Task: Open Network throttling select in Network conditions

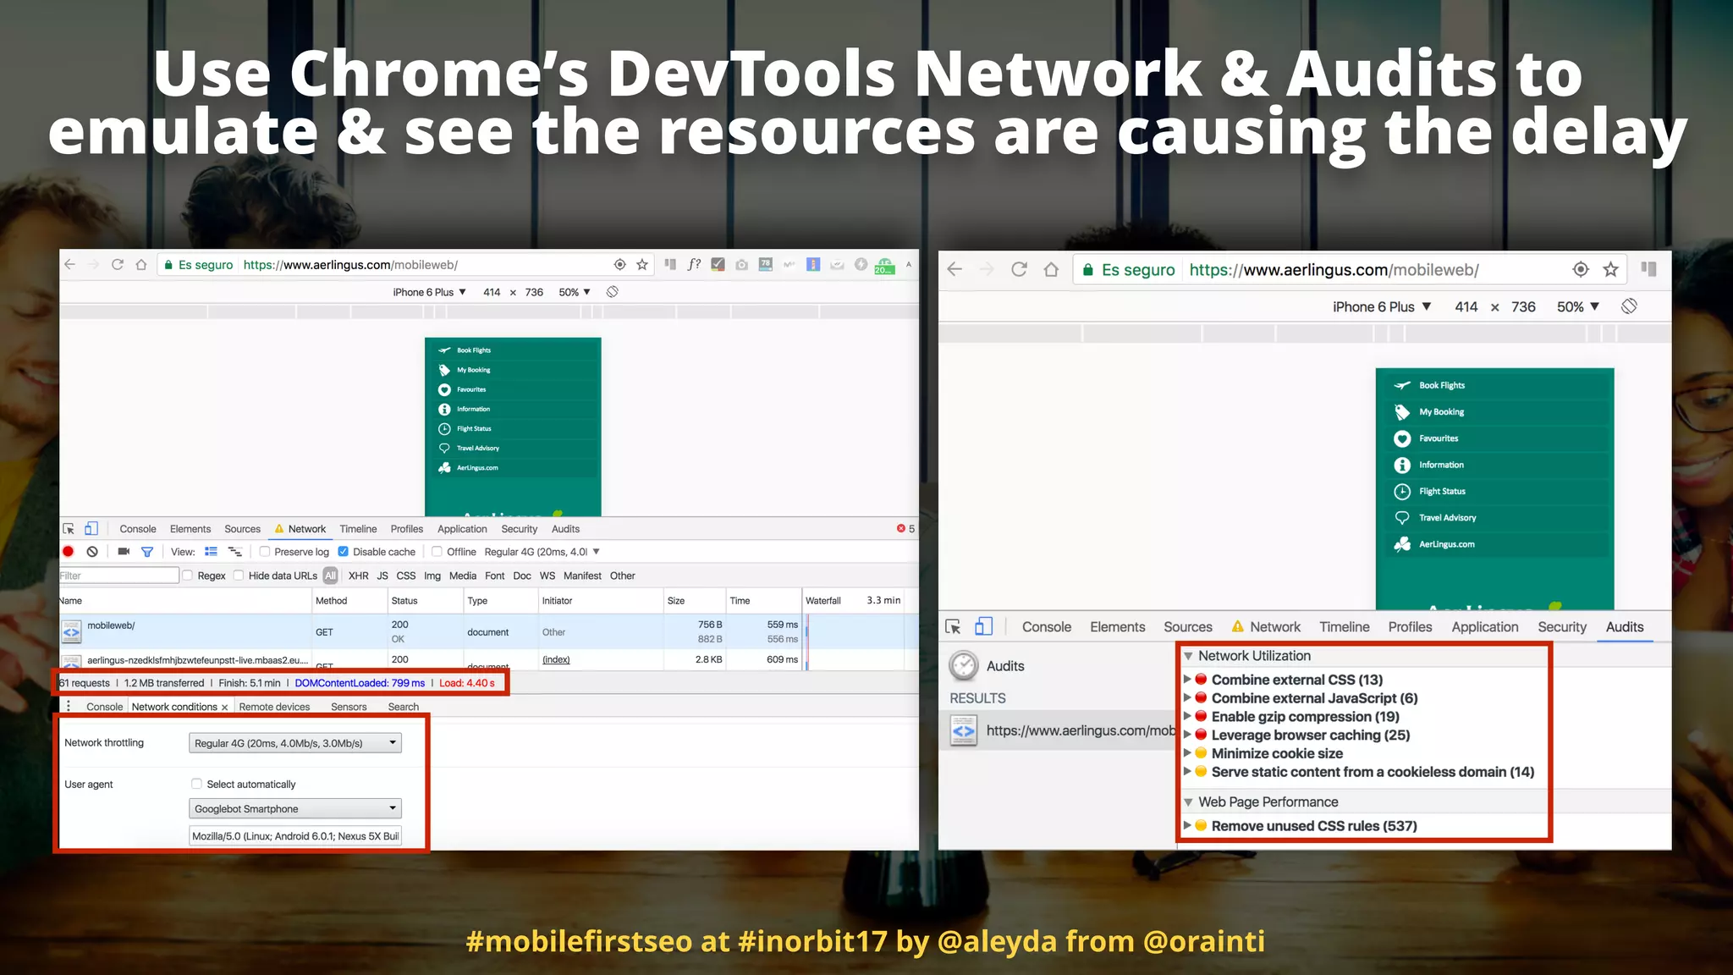Action: pyautogui.click(x=295, y=743)
